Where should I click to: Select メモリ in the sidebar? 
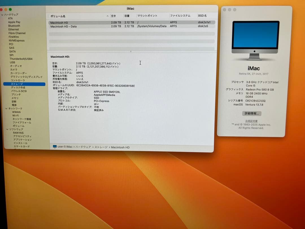(x=15, y=98)
